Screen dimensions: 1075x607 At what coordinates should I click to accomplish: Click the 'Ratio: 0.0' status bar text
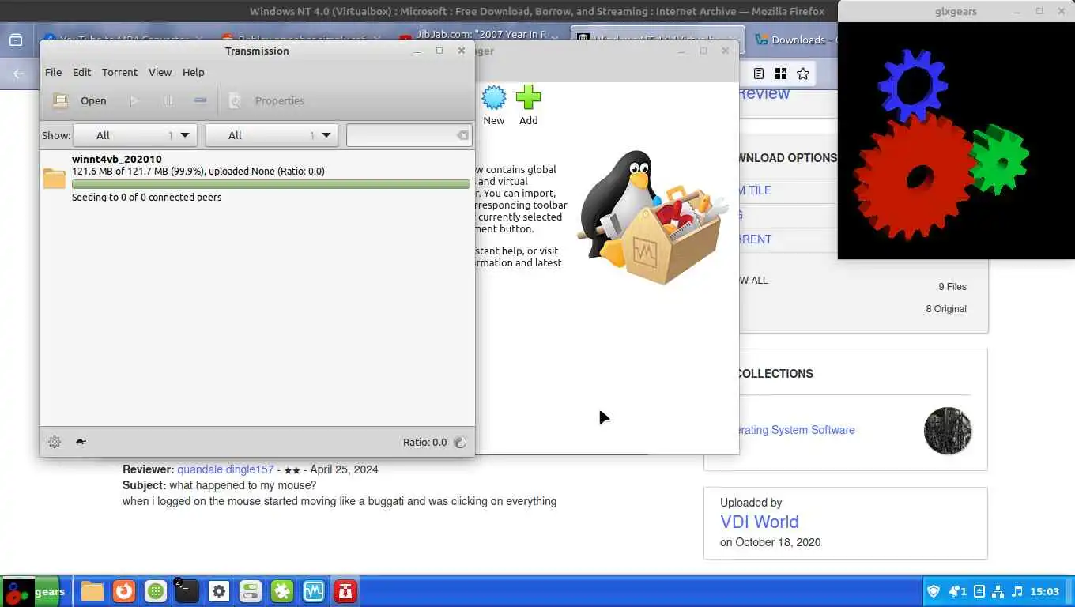pyautogui.click(x=424, y=443)
